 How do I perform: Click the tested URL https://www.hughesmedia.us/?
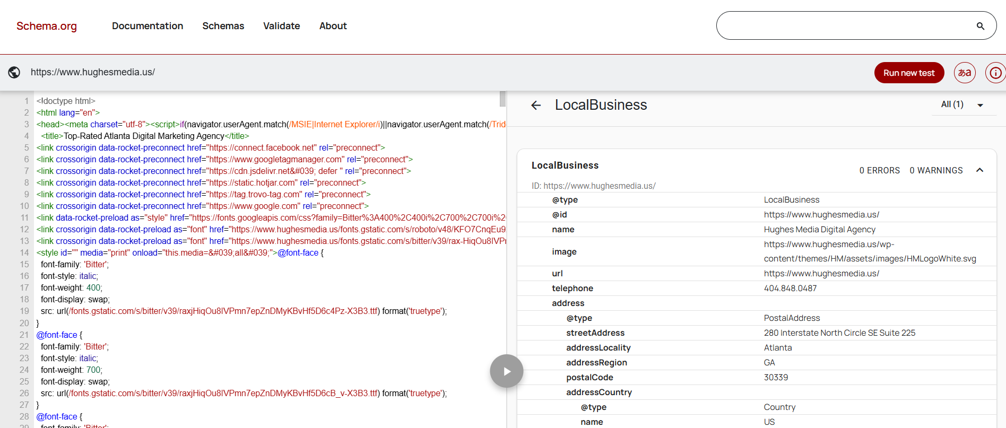(93, 72)
